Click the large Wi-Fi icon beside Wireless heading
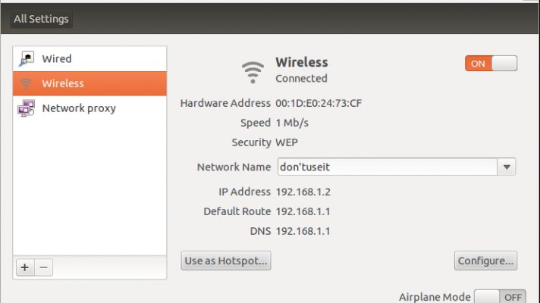 coord(253,71)
